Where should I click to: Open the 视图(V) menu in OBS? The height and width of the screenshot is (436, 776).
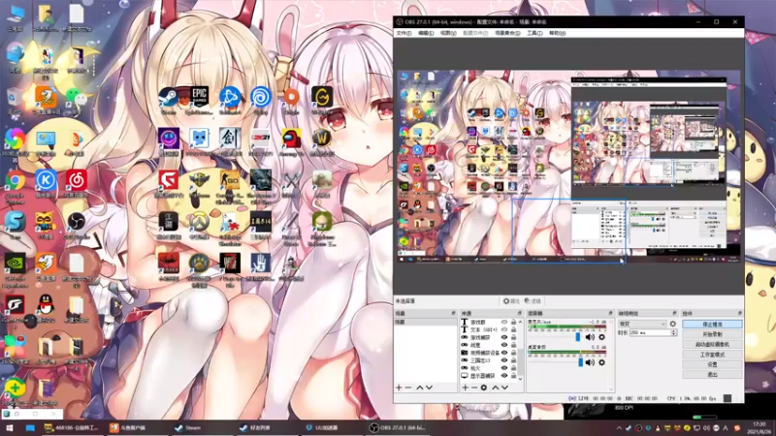pyautogui.click(x=448, y=33)
